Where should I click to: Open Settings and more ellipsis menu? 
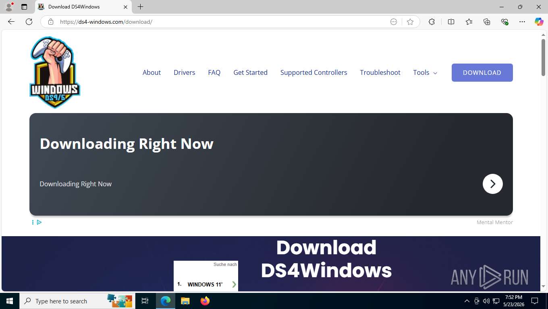pos(522,22)
